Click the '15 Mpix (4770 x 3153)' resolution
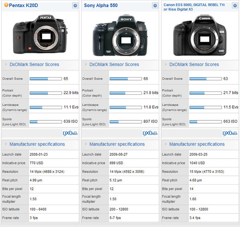The width and height of the screenshot is (240, 227). pyautogui.click(x=207, y=171)
